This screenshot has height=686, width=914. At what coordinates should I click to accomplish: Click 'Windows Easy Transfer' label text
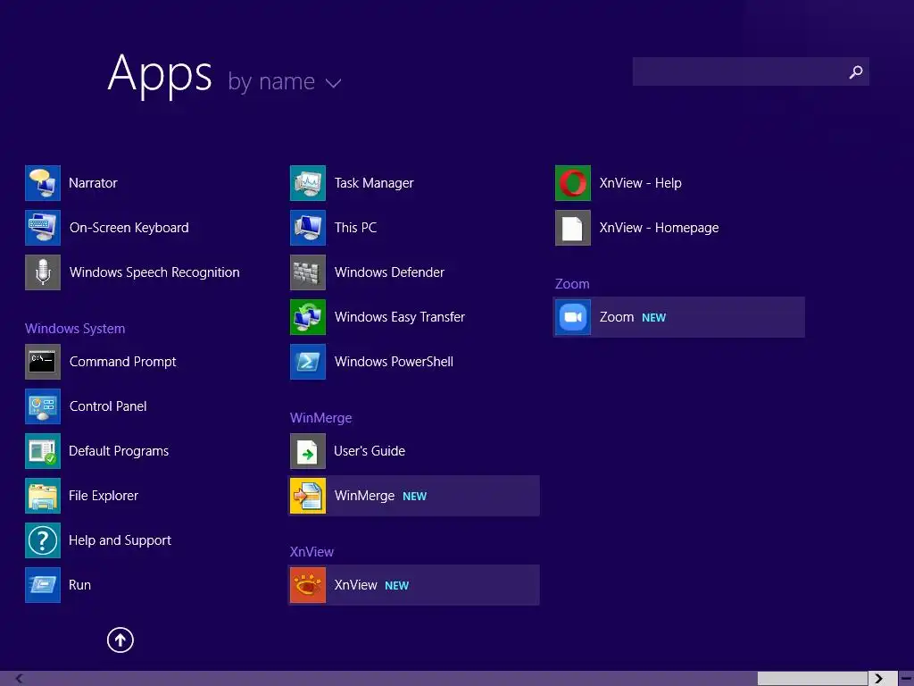tap(400, 317)
